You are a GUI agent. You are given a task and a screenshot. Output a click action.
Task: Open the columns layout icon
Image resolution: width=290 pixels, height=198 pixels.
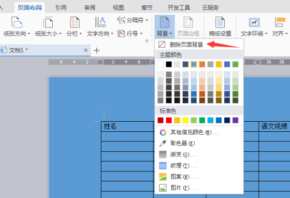74,23
